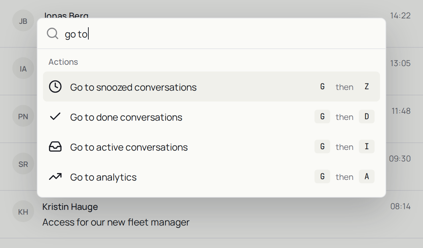Select Go to snoozed conversations action

pos(211,87)
